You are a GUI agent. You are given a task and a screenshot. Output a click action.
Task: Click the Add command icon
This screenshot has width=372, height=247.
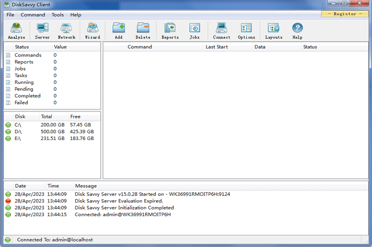[x=119, y=31]
